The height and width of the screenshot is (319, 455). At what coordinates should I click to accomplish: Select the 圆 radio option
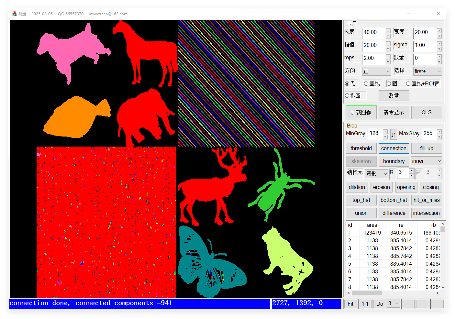(389, 84)
